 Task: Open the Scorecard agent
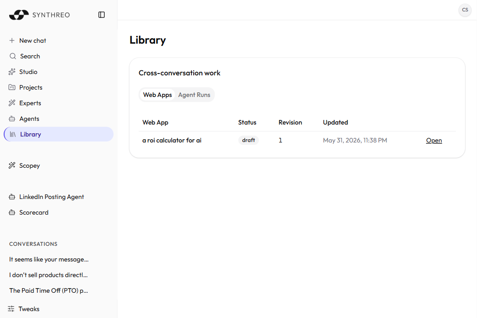point(59,212)
